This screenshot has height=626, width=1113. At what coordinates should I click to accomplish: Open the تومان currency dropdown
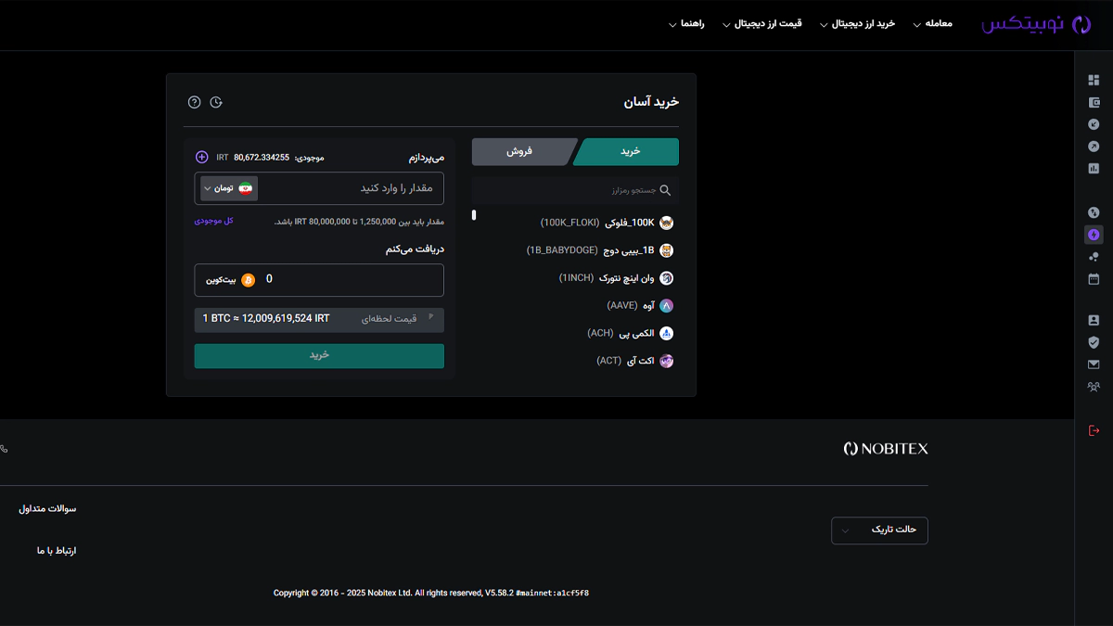(229, 188)
